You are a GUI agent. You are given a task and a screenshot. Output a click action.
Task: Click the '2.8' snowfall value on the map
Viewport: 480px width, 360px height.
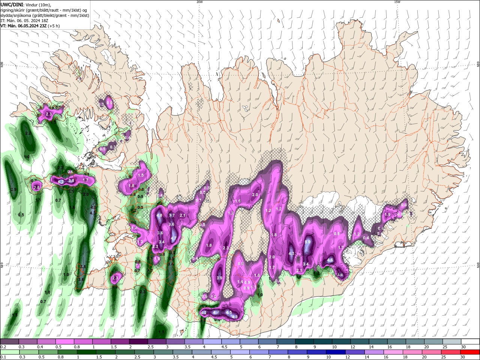tap(36, 187)
